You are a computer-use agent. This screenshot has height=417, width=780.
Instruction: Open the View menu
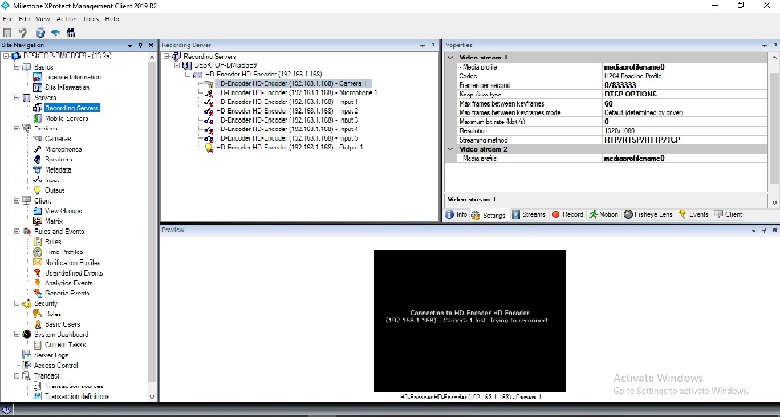tap(43, 19)
